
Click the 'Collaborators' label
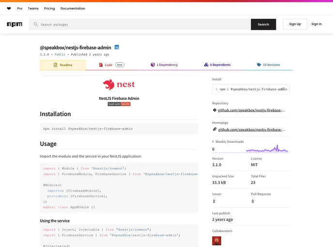click(x=222, y=231)
